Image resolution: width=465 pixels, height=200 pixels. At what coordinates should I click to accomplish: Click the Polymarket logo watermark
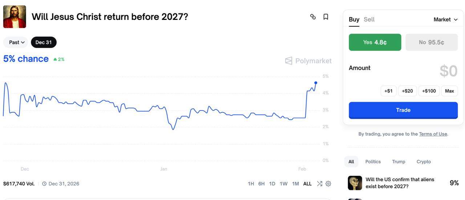point(308,61)
